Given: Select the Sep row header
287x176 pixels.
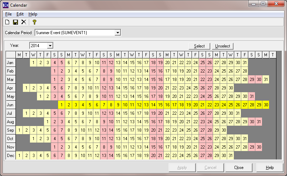Looking at the screenshot, I should pyautogui.click(x=11, y=130).
